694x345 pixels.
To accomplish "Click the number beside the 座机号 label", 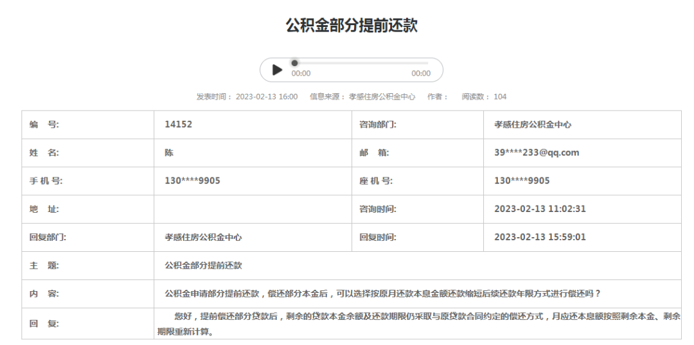I will [x=522, y=181].
